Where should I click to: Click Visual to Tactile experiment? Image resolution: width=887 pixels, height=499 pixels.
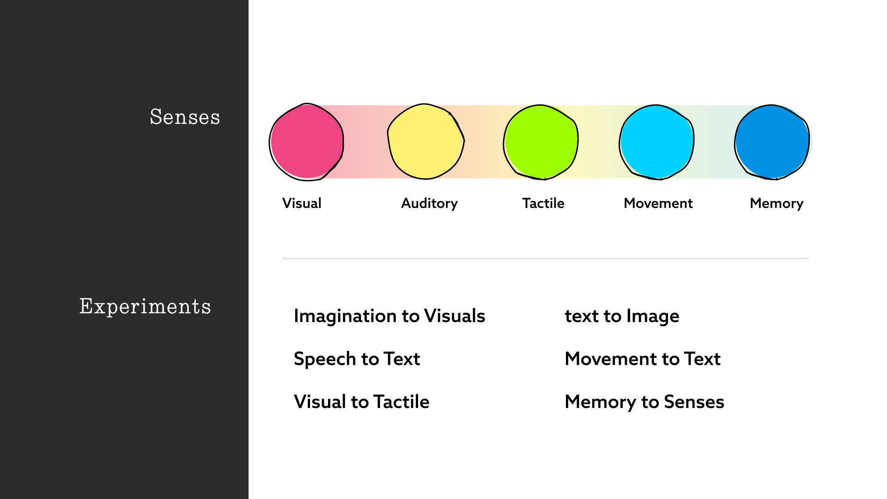pyautogui.click(x=361, y=402)
